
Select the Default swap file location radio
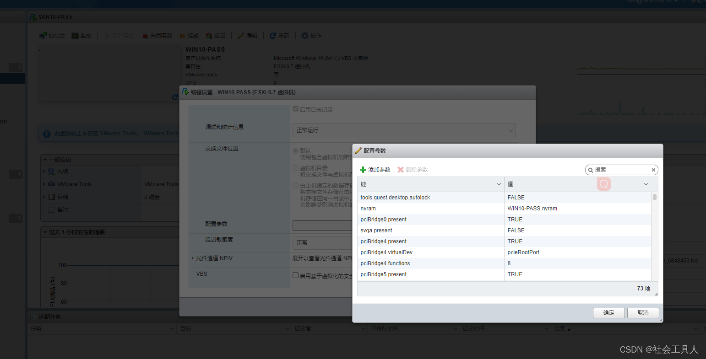(x=296, y=150)
